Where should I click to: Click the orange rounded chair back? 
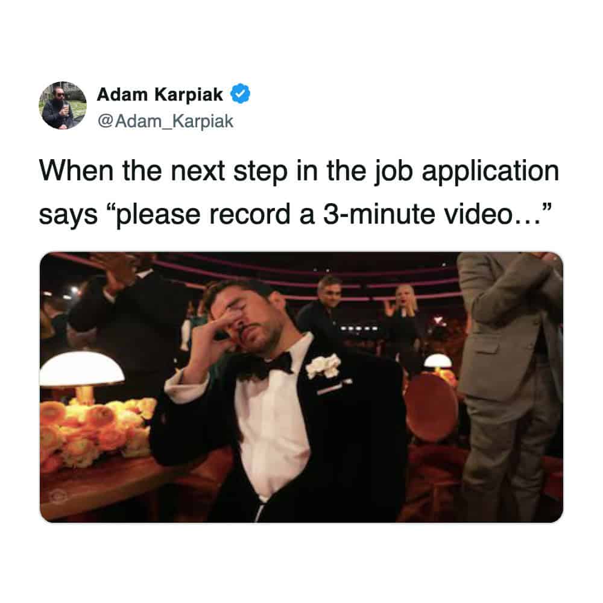pyautogui.click(x=432, y=408)
